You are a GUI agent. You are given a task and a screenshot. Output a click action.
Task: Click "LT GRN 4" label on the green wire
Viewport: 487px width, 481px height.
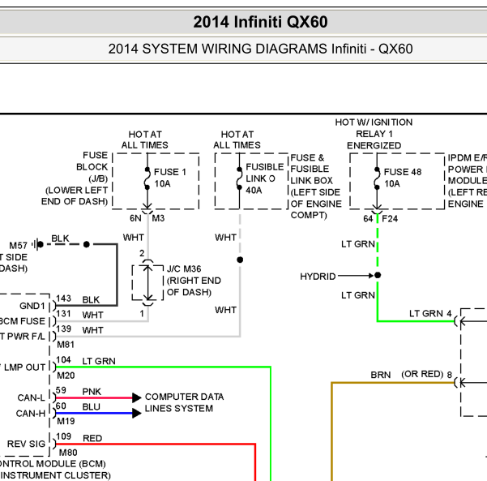(430, 313)
